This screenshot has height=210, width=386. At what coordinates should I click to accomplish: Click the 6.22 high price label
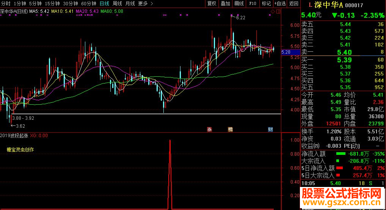click(240, 18)
